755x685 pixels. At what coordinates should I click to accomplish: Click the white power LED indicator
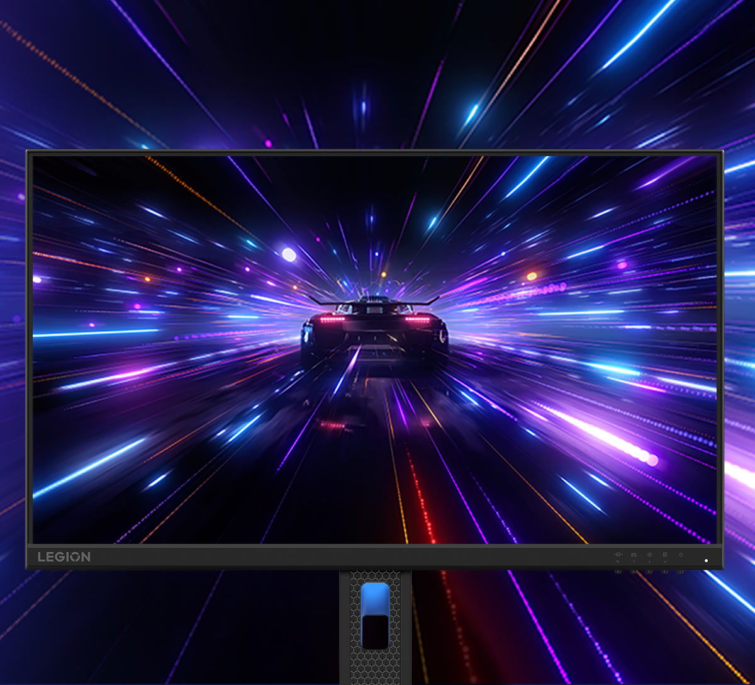pos(706,560)
